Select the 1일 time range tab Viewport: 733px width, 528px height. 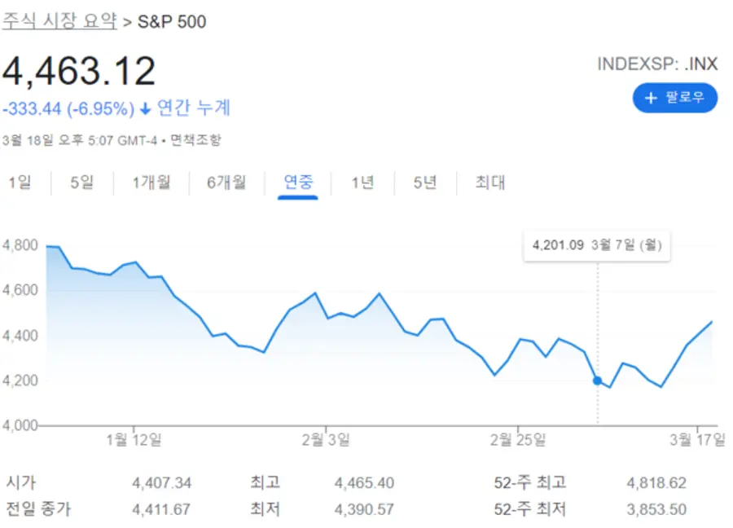20,182
